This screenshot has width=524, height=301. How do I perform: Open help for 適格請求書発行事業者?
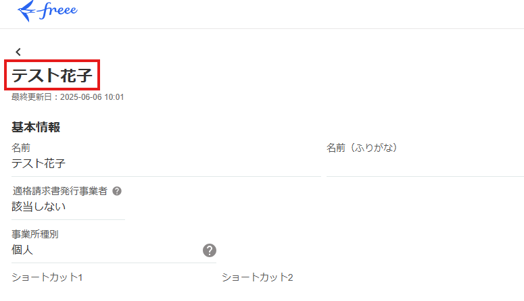click(117, 191)
